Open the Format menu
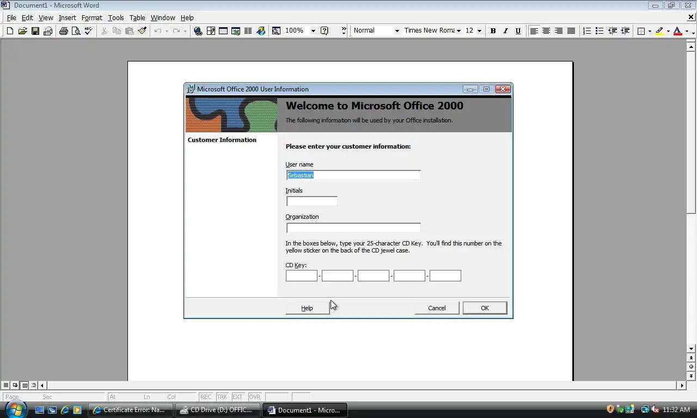The width and height of the screenshot is (697, 418). [x=91, y=17]
